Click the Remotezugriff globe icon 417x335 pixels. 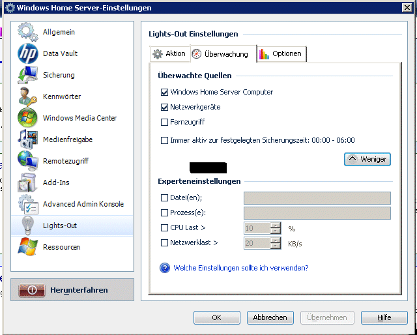(x=27, y=161)
